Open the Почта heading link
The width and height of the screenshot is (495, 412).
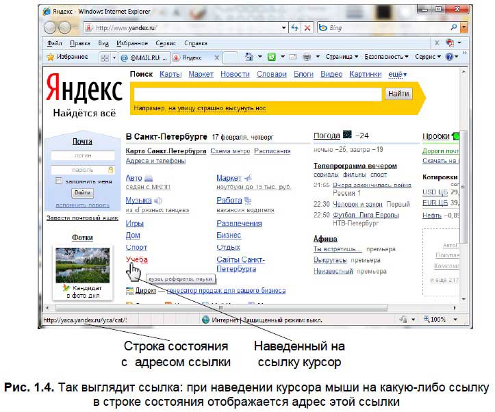point(82,142)
